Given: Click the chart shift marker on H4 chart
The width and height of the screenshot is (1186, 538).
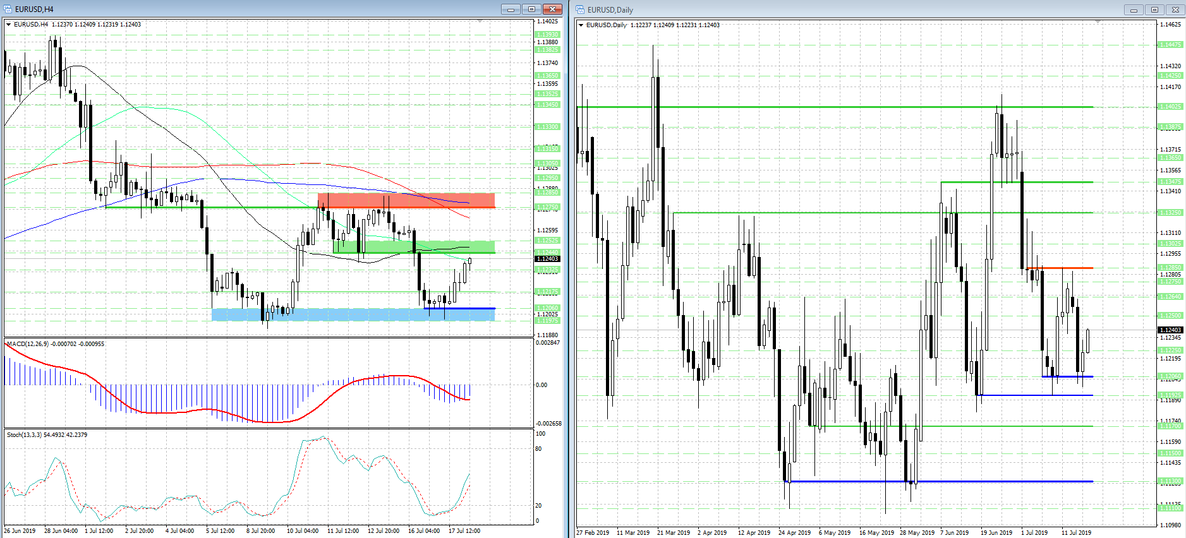Looking at the screenshot, I should (480, 21).
